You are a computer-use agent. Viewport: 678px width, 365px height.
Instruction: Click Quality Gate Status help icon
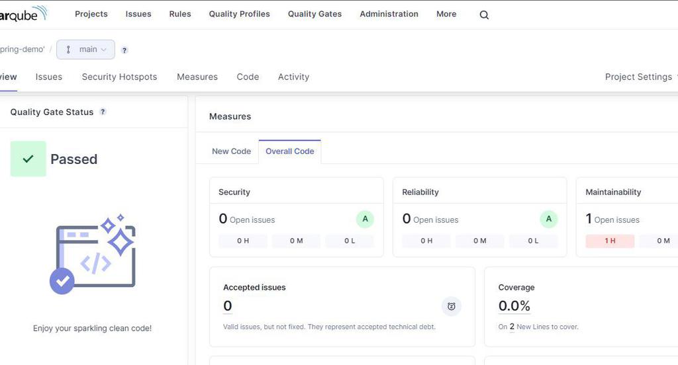[103, 112]
